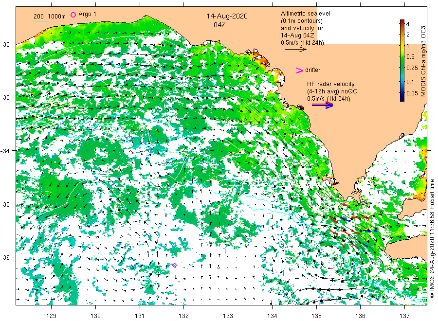
Task: Click the longitude axis label '135'
Action: 316,316
